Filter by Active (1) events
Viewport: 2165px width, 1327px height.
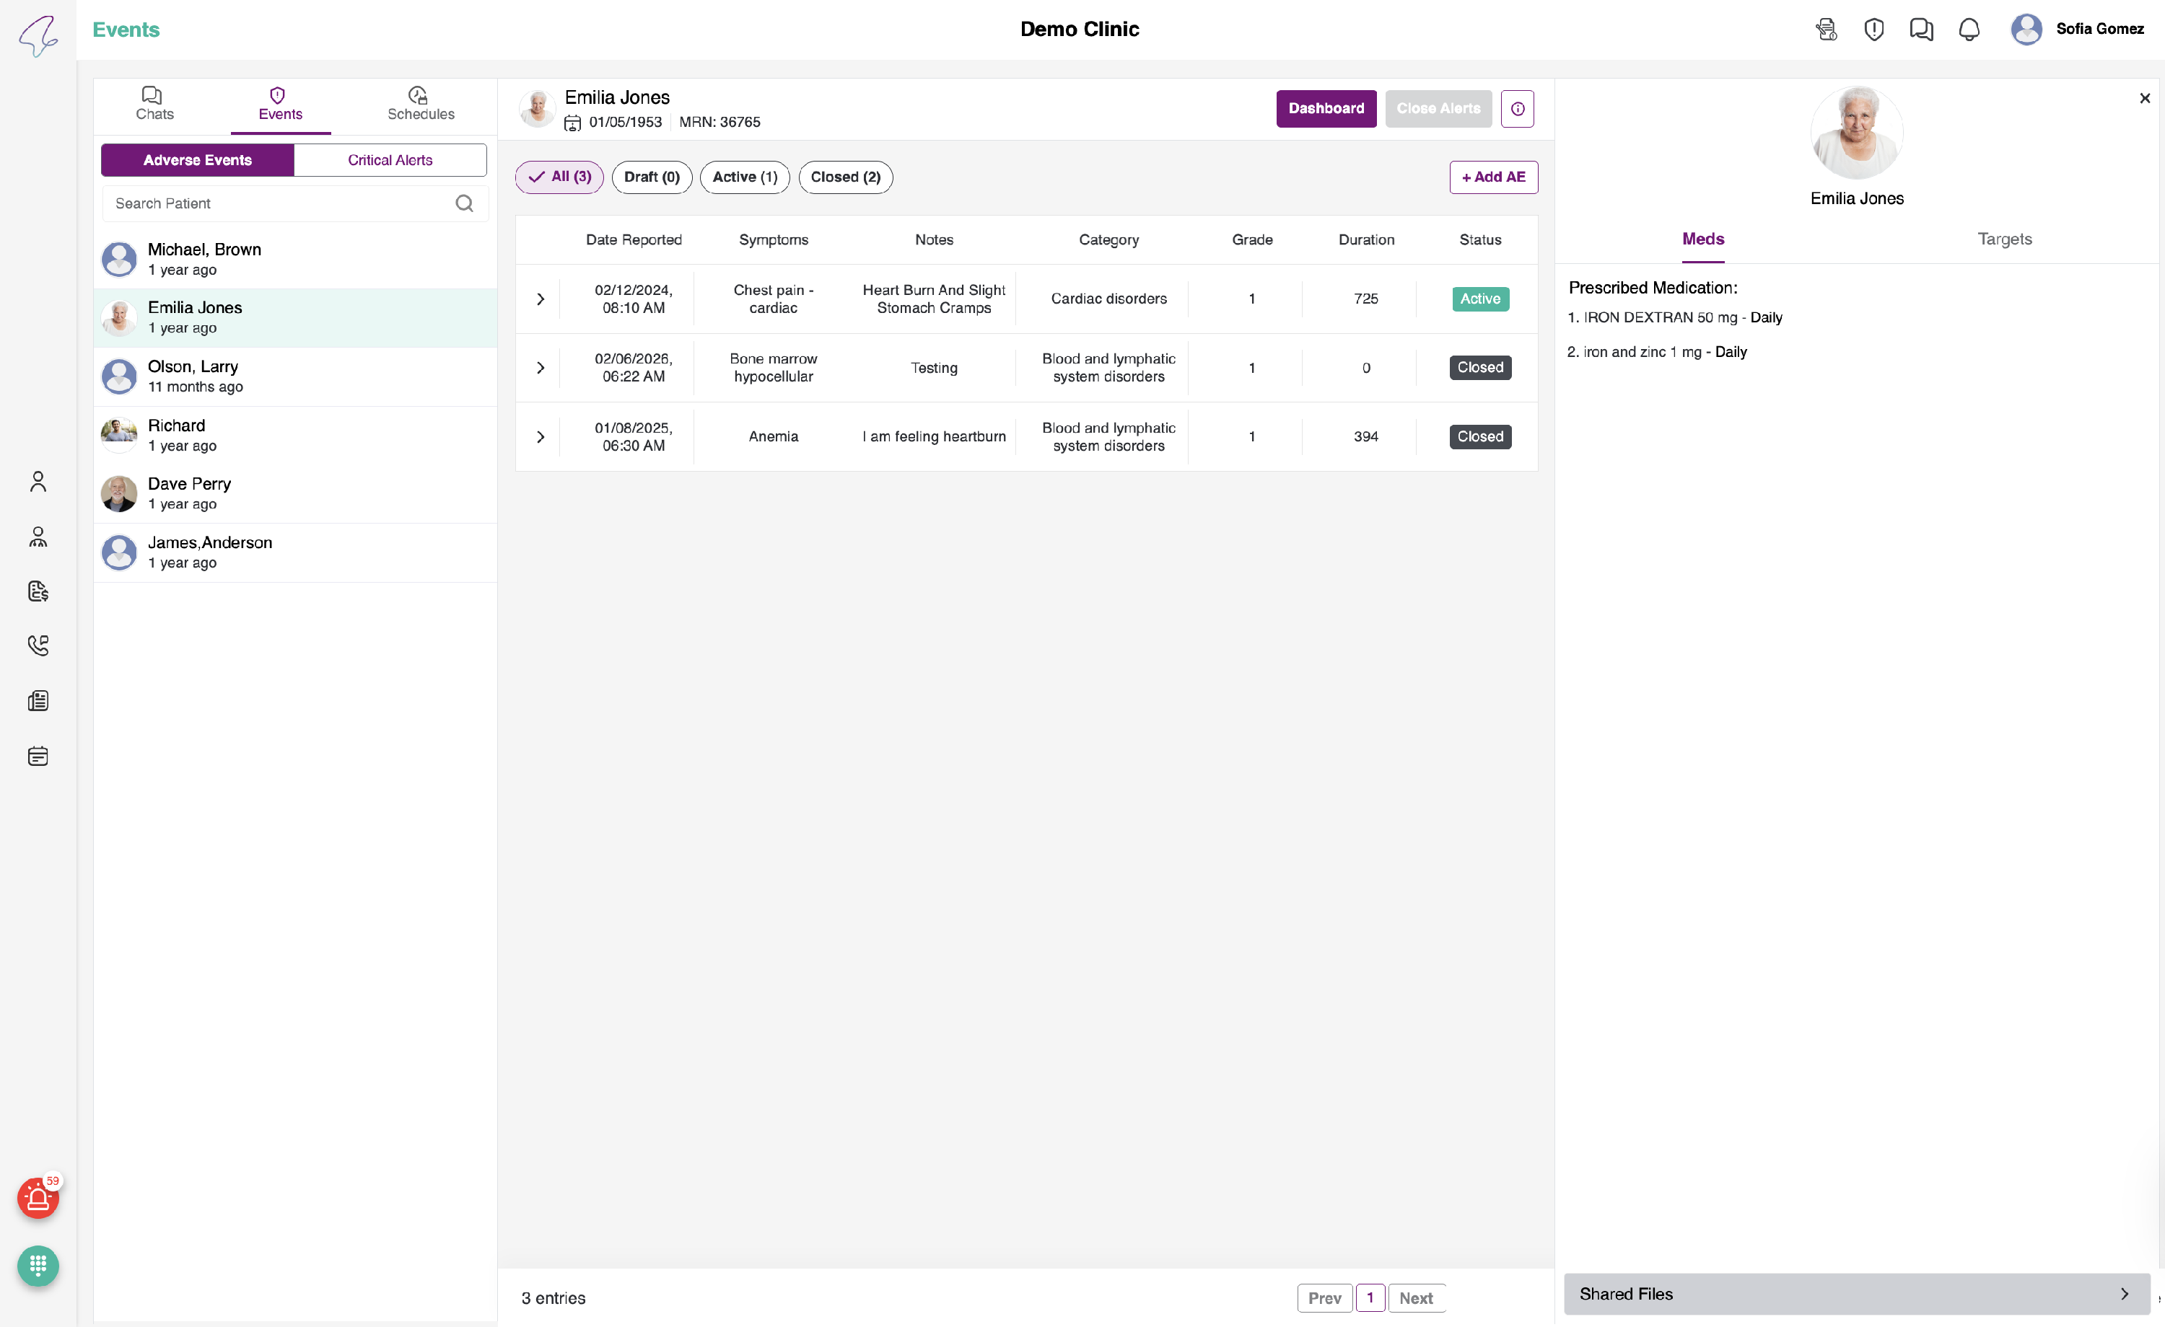pyautogui.click(x=744, y=177)
